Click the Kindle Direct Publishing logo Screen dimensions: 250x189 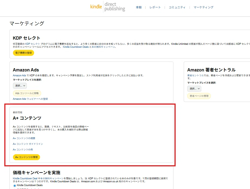pos(108,7)
